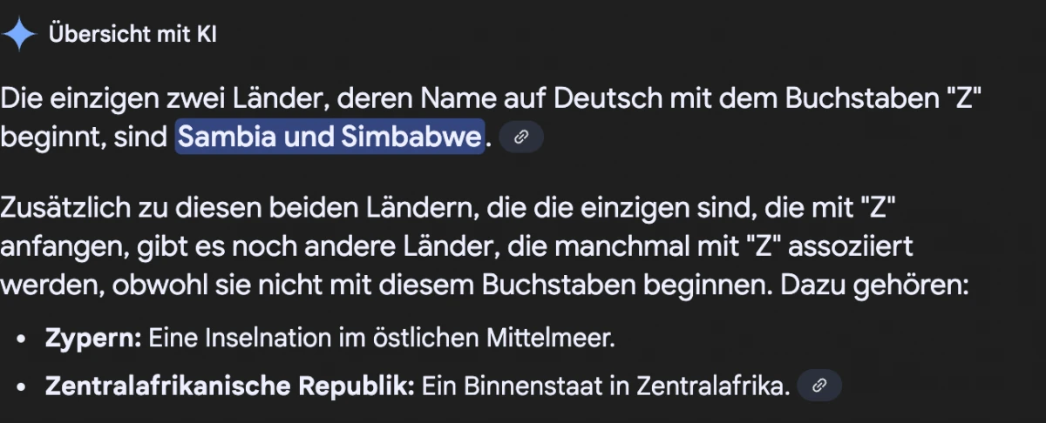1046x423 pixels.
Task: Click bullet point before Zypern
Action: click(21, 338)
